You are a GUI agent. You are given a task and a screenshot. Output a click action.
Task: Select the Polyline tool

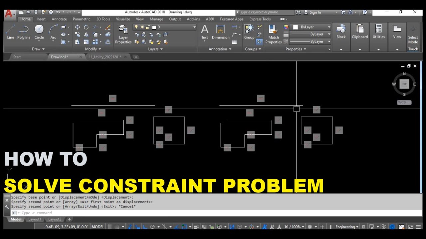coord(24,32)
